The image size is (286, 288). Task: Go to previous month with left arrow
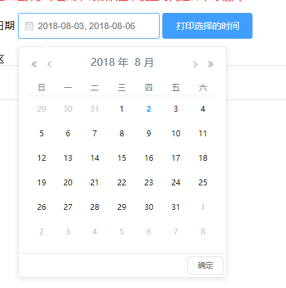50,64
